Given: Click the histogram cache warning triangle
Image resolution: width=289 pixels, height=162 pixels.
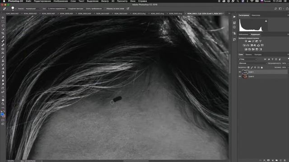Looking at the screenshot, I should coord(266,21).
